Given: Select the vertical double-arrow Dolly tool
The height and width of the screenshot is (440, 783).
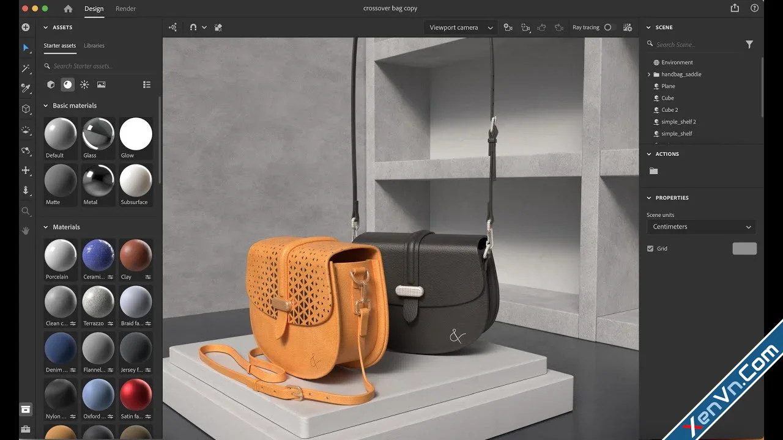Looking at the screenshot, I should 26,191.
